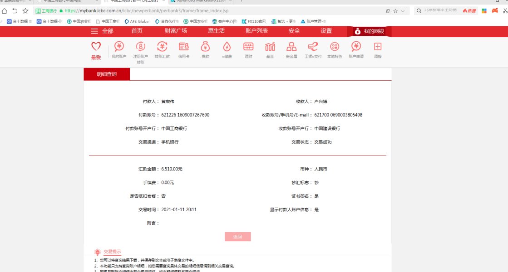
Task: Open the 最爱 favorites heart icon
Action: point(96,47)
